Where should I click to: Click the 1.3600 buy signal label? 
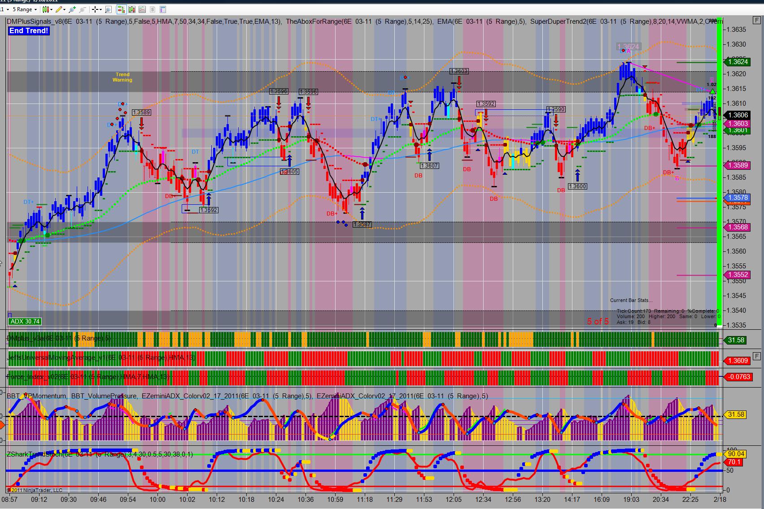577,186
